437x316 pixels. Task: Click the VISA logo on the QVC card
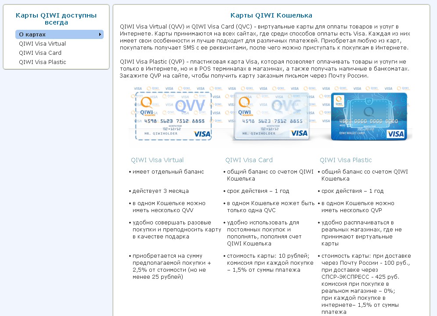point(299,133)
